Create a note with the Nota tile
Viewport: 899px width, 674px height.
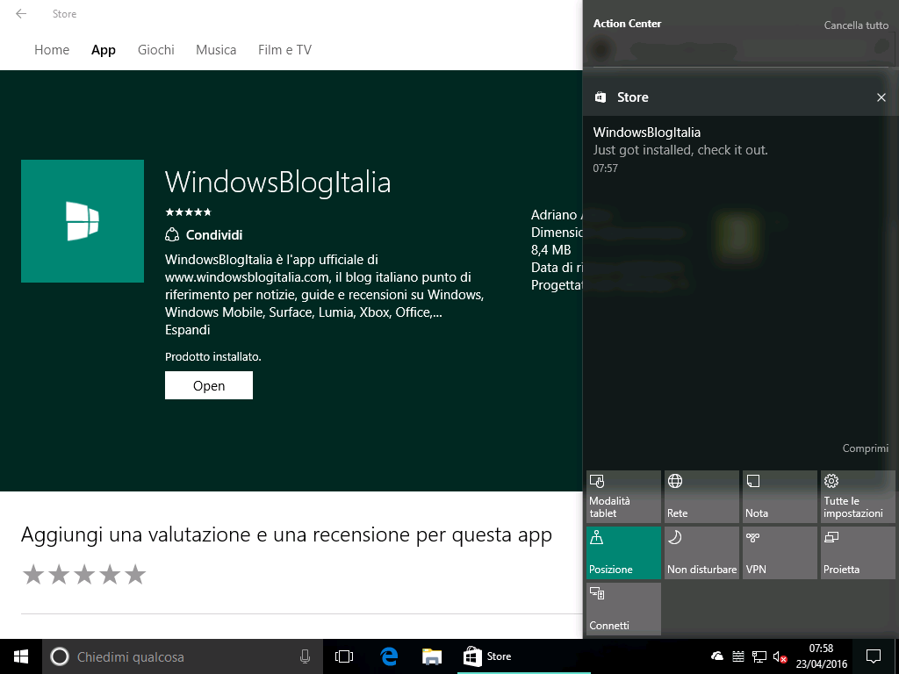pos(780,497)
